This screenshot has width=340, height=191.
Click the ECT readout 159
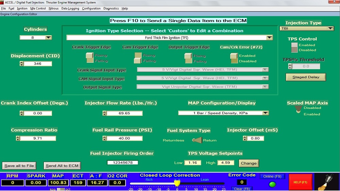78,183
